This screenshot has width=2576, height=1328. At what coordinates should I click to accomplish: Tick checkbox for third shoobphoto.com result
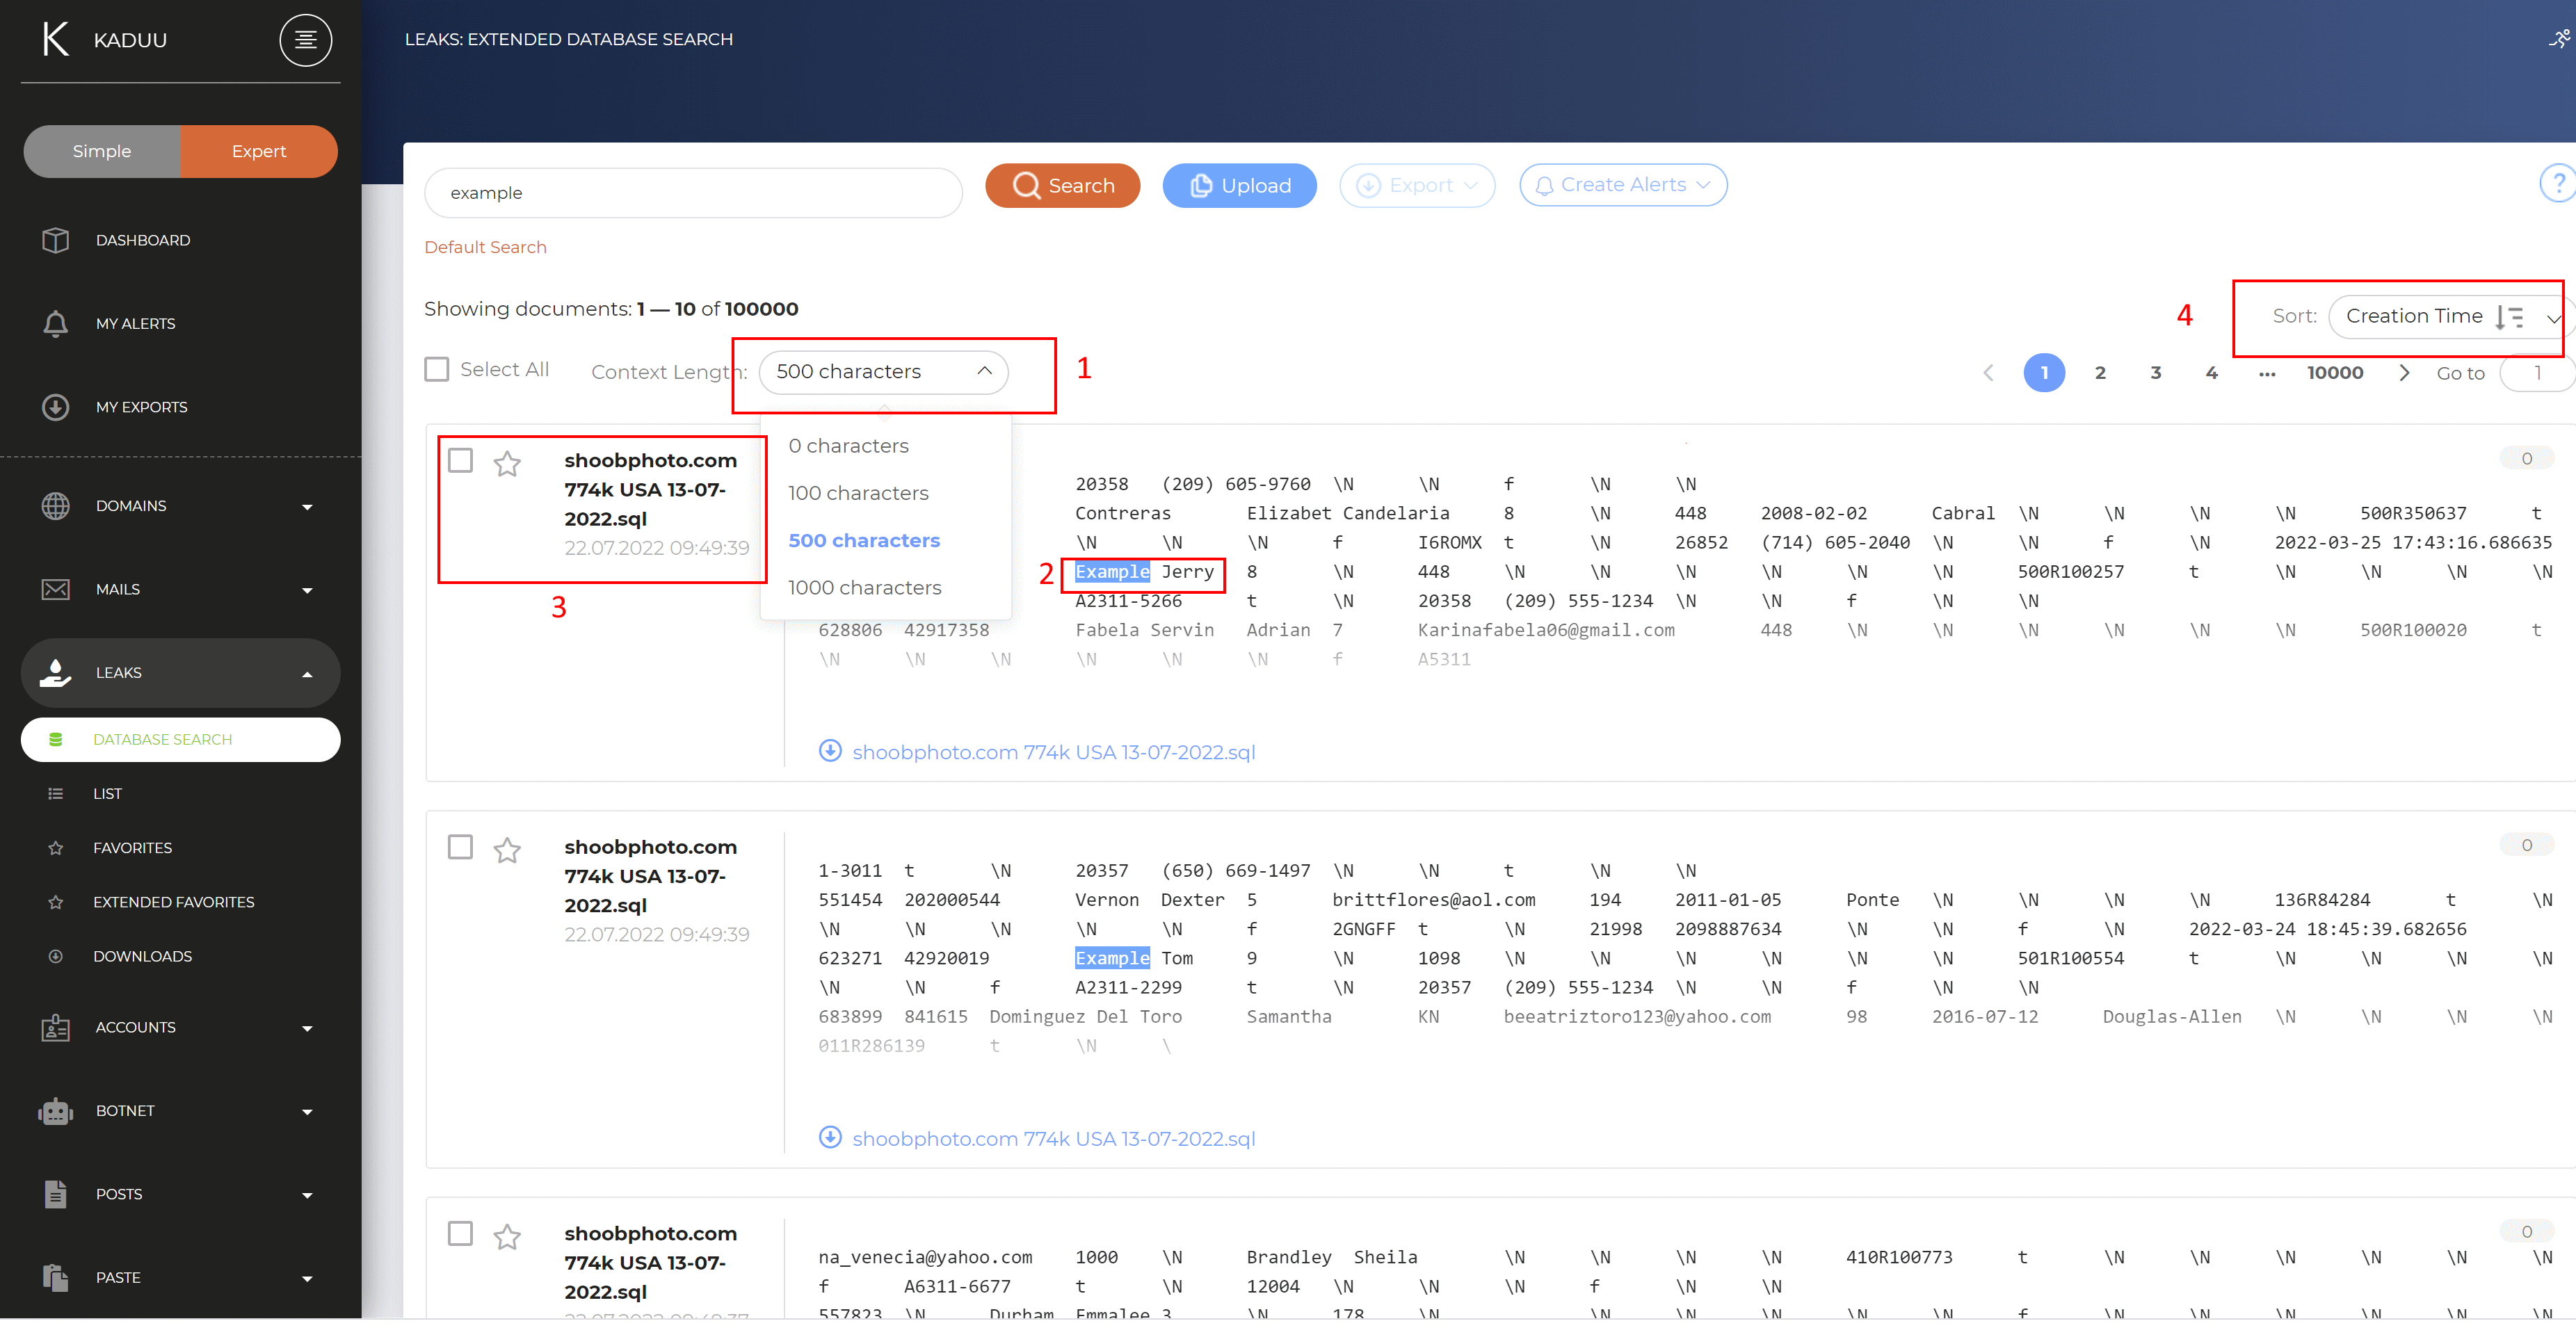point(460,1233)
